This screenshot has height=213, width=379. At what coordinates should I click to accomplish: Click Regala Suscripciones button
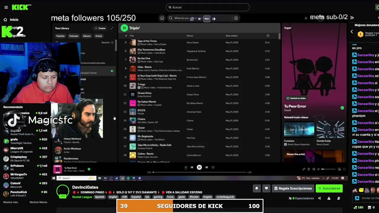293,188
